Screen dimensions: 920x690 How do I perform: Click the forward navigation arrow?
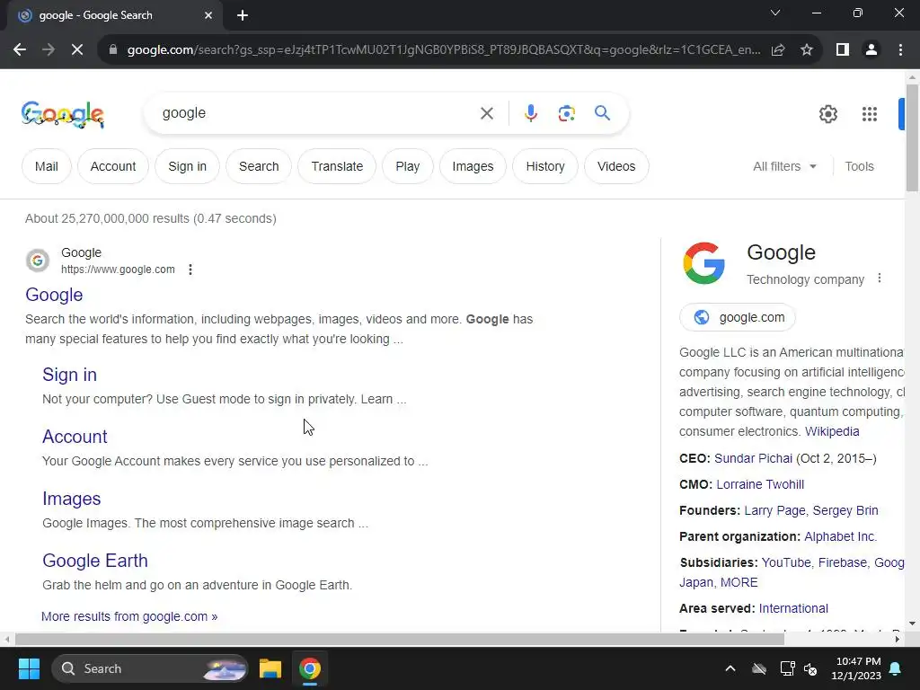click(49, 50)
